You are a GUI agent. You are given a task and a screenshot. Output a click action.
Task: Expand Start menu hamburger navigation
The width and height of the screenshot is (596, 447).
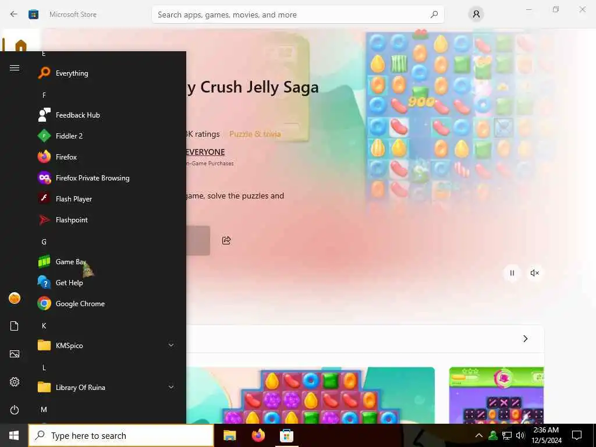[15, 68]
